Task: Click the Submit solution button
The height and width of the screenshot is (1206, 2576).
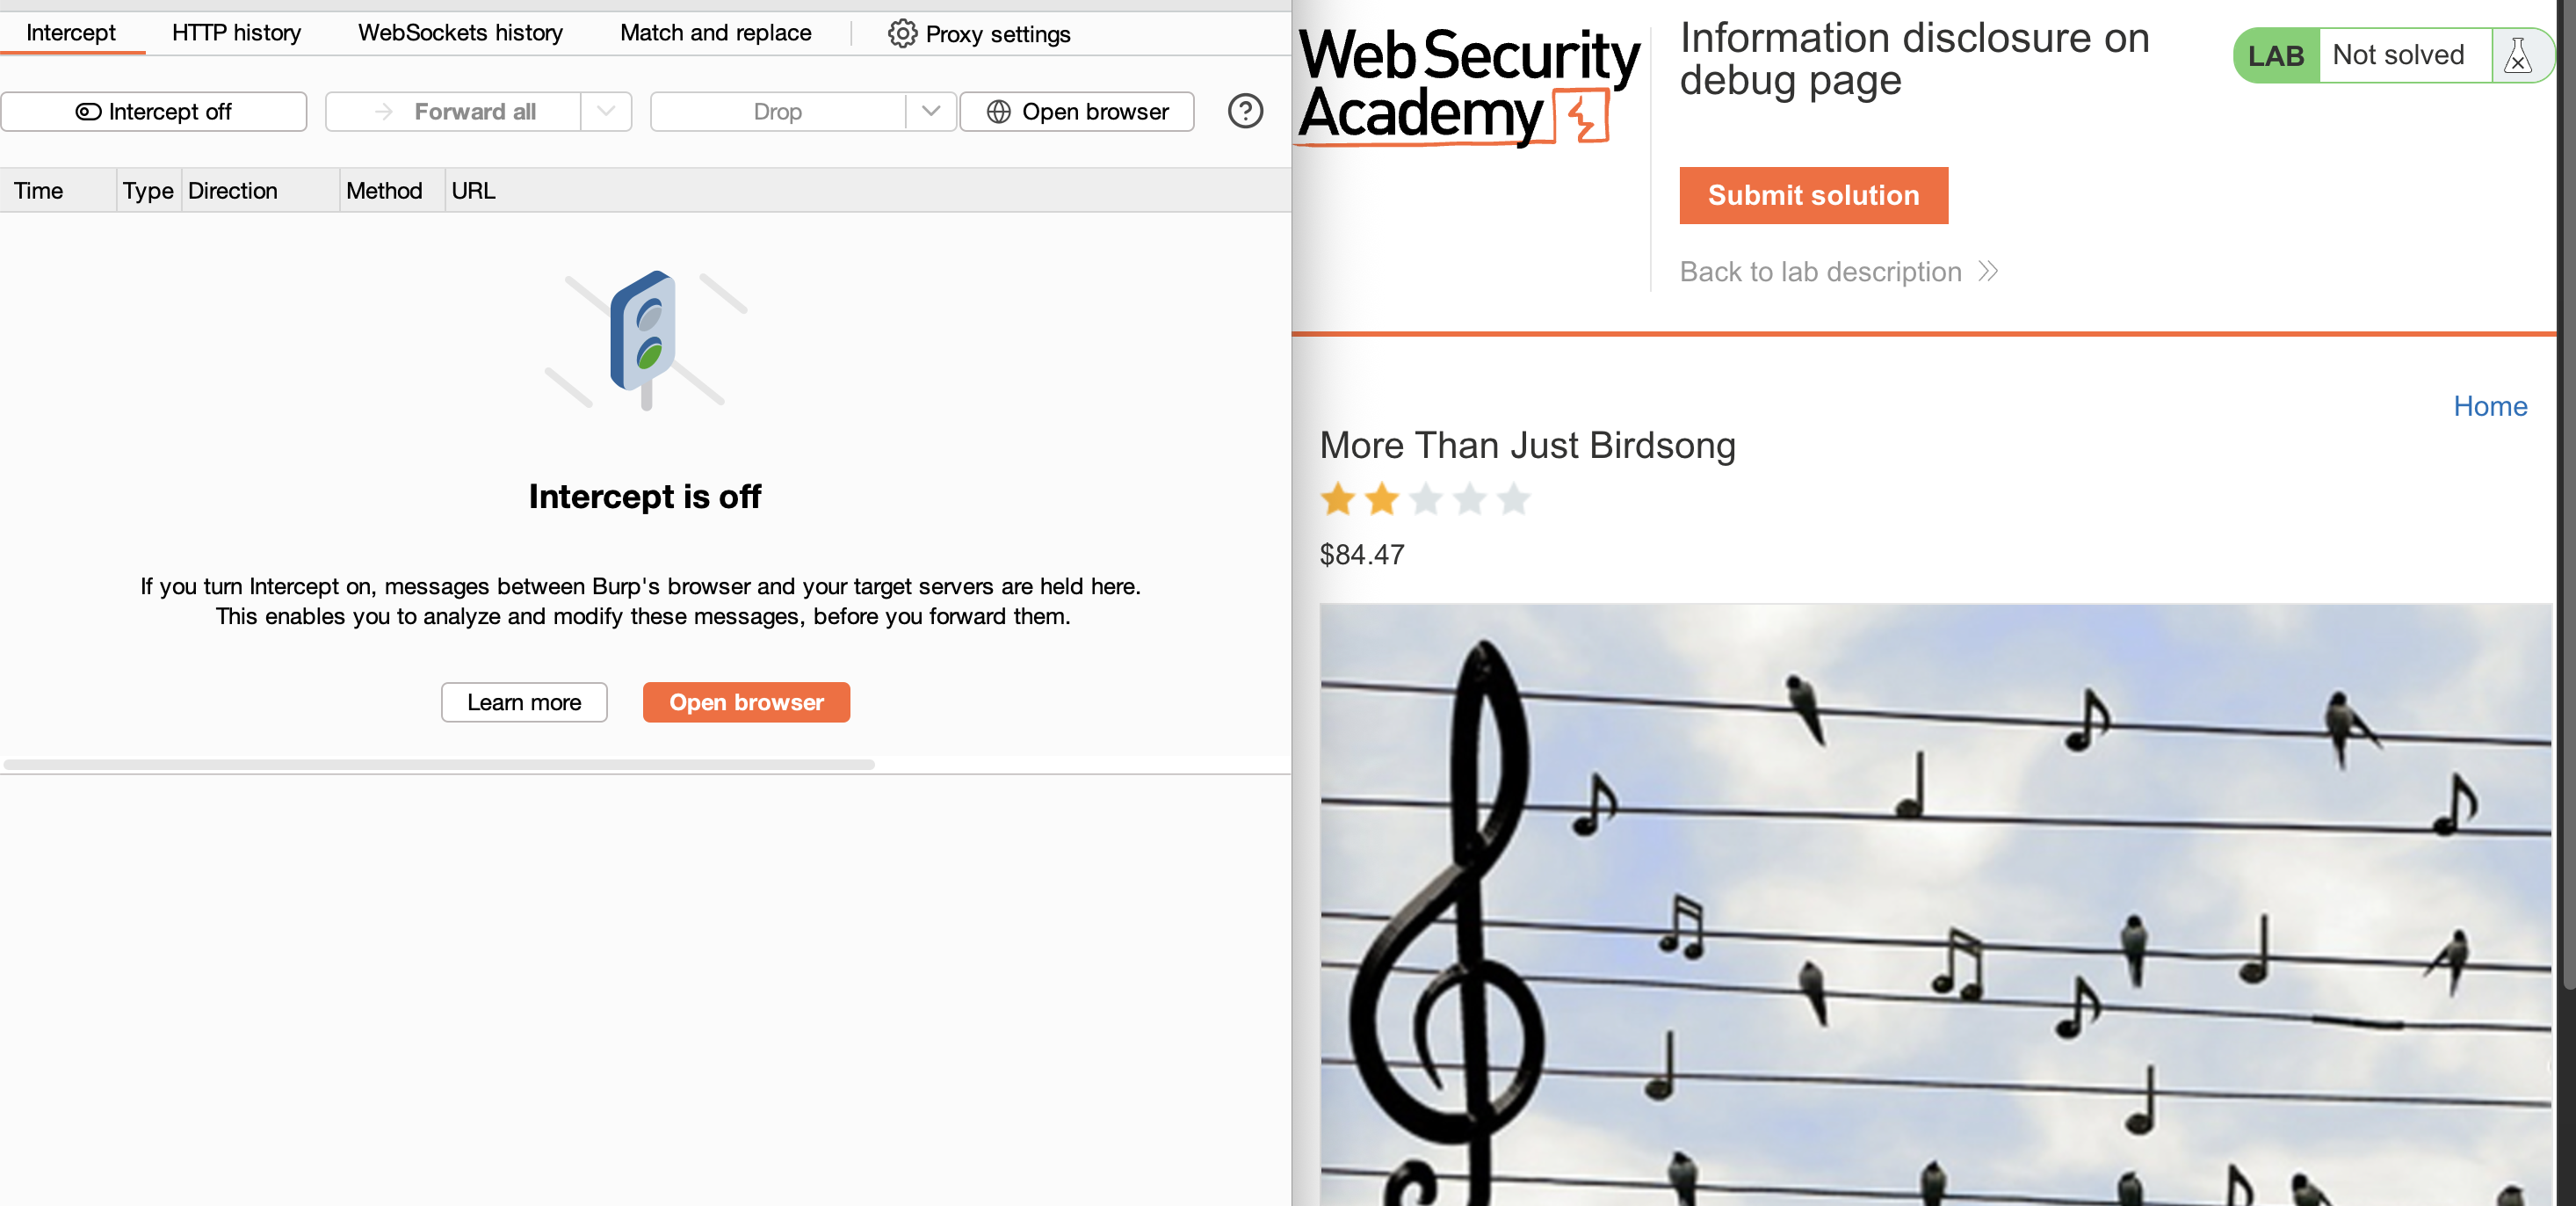Action: (1813, 195)
